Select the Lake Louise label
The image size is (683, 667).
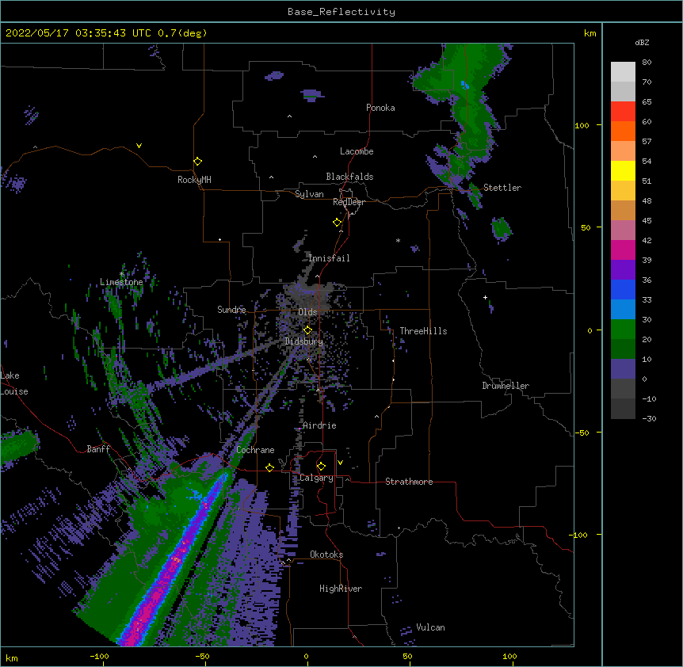point(14,383)
